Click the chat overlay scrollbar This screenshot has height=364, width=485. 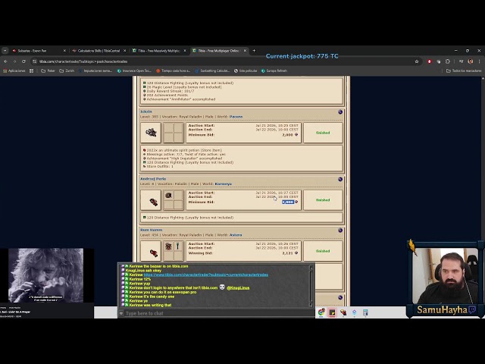(x=311, y=287)
